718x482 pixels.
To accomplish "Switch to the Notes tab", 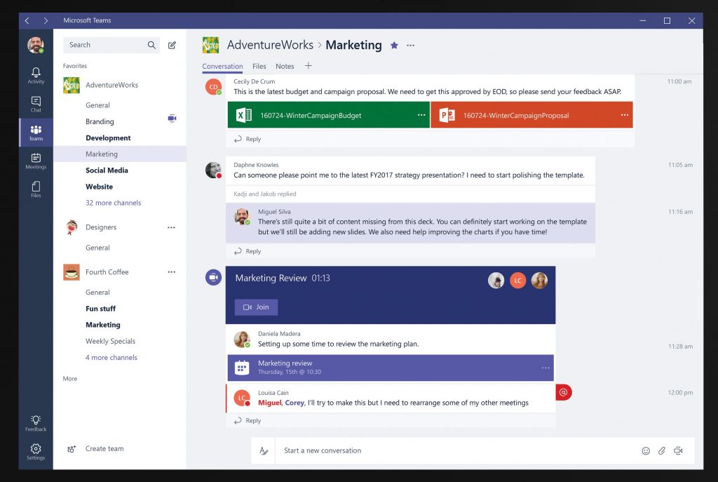I will point(285,67).
